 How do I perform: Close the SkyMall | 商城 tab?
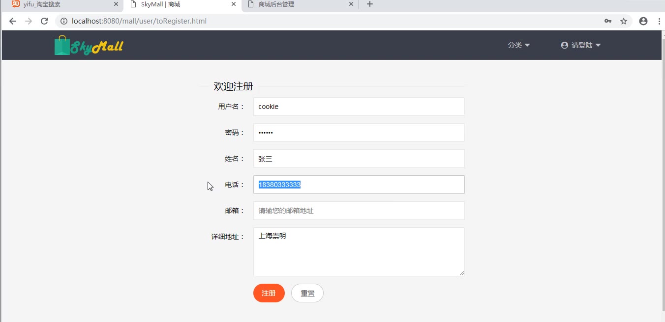coord(234,4)
